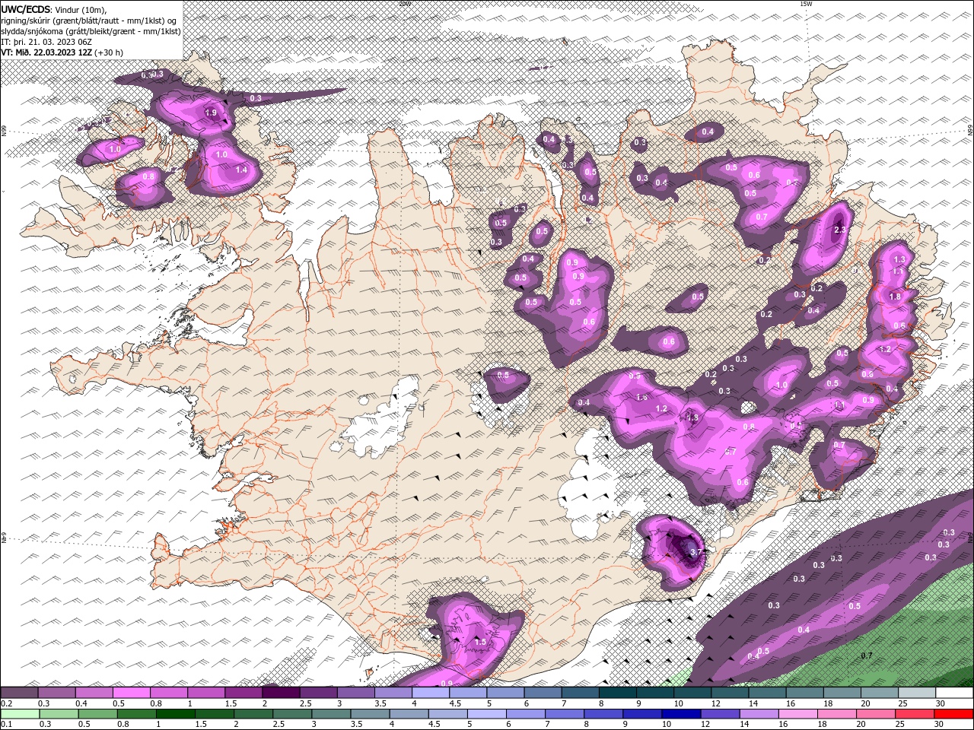Click the '1.6' value in the central highlands
The image size is (974, 730).
point(641,397)
